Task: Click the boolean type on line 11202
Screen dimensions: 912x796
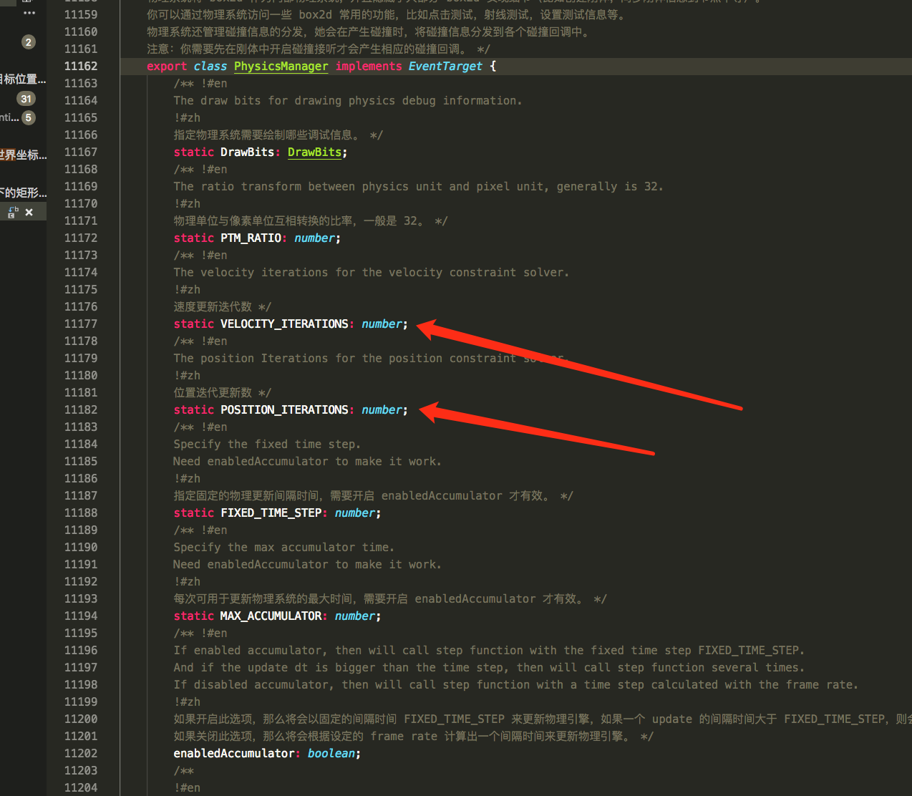Action: click(x=331, y=753)
